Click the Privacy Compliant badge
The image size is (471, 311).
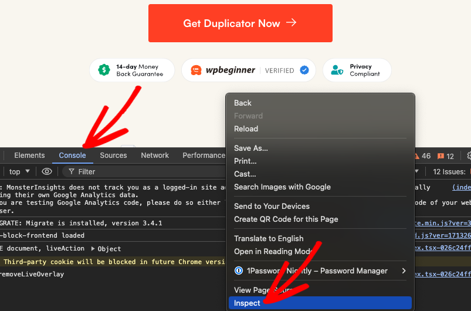pyautogui.click(x=357, y=70)
